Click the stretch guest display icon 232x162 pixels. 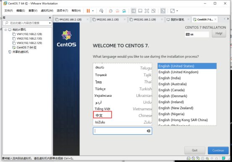(x=172, y=11)
